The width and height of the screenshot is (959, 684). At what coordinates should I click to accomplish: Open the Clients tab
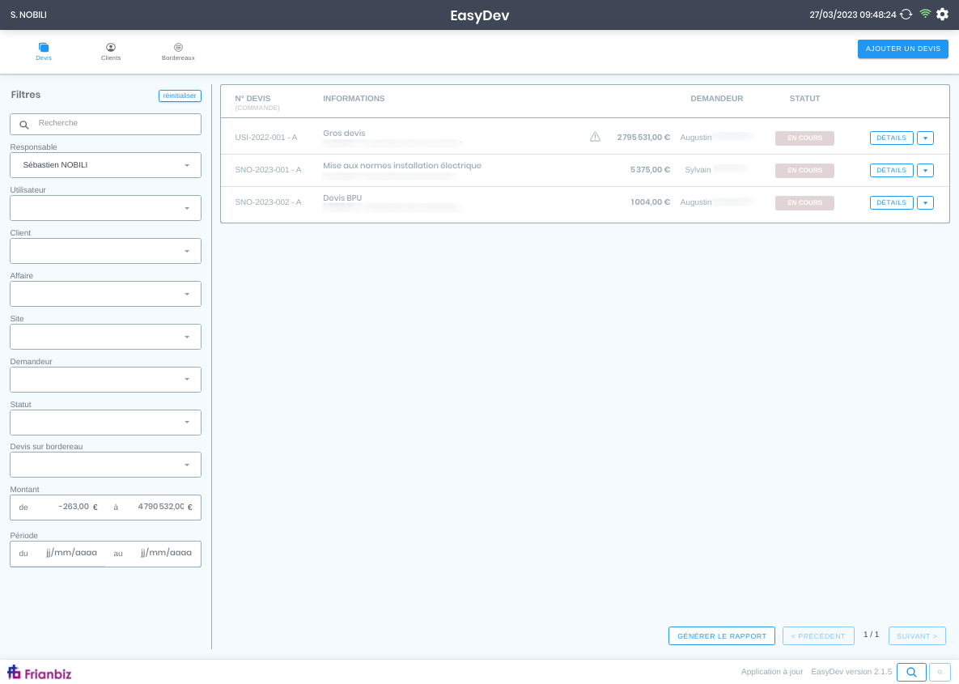pos(111,51)
